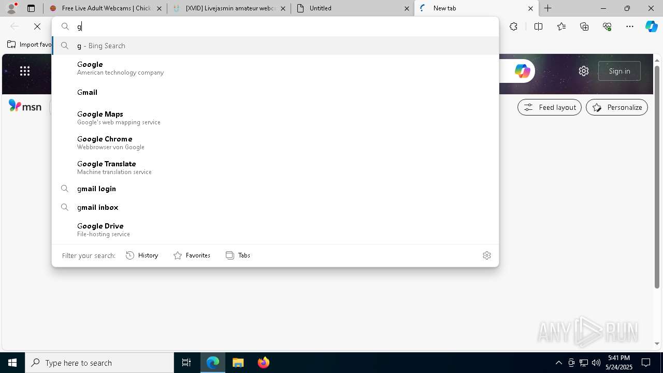Pick the Google Maps suggestion
Viewport: 663px width, 373px height.
[x=275, y=118]
